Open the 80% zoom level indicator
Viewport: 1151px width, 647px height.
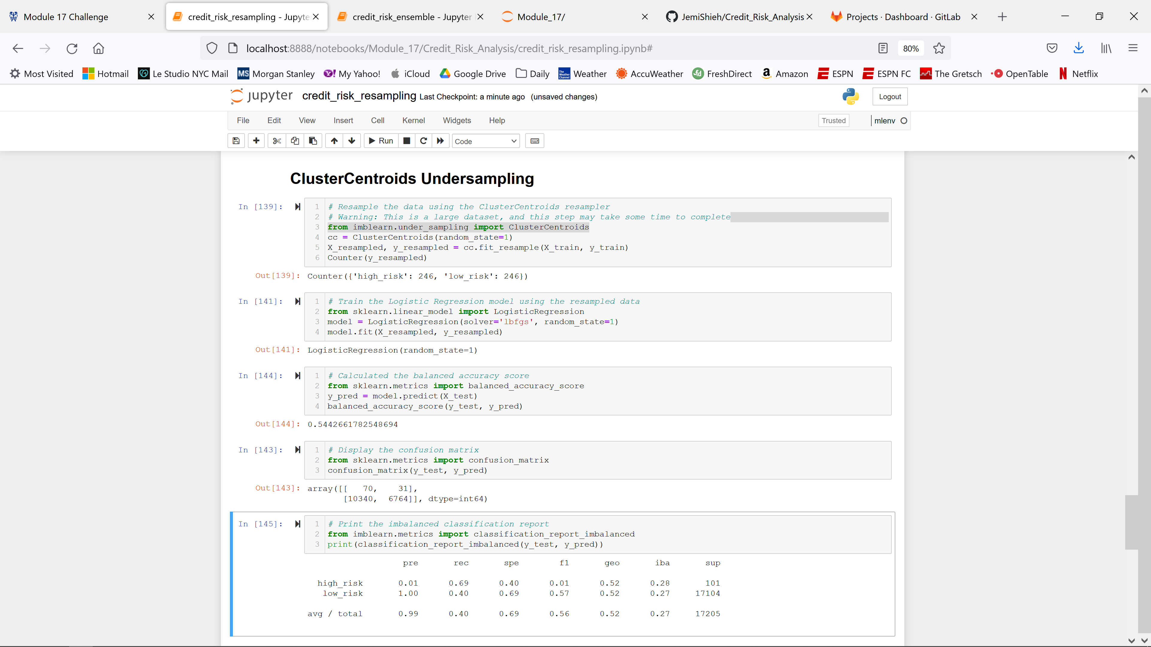tap(911, 48)
